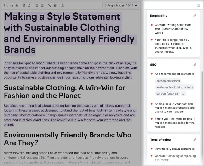Click 'Enrich your text with images' issue
204x166 pixels.
(175, 123)
